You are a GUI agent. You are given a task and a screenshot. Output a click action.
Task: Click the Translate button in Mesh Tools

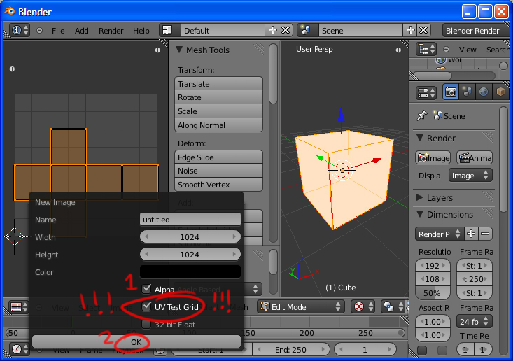pyautogui.click(x=218, y=84)
